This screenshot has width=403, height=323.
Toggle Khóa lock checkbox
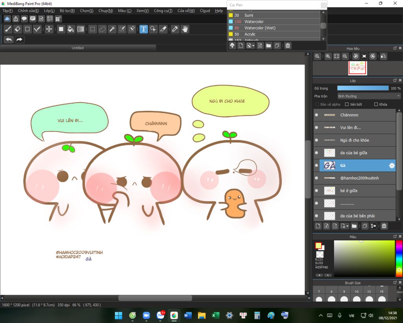pyautogui.click(x=376, y=105)
